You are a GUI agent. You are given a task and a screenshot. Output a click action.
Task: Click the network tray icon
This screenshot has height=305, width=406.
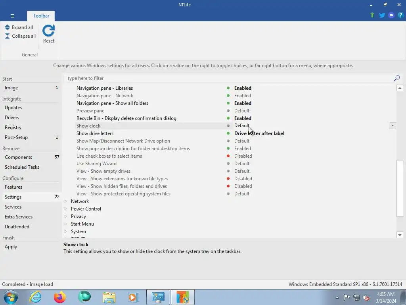click(x=356, y=297)
